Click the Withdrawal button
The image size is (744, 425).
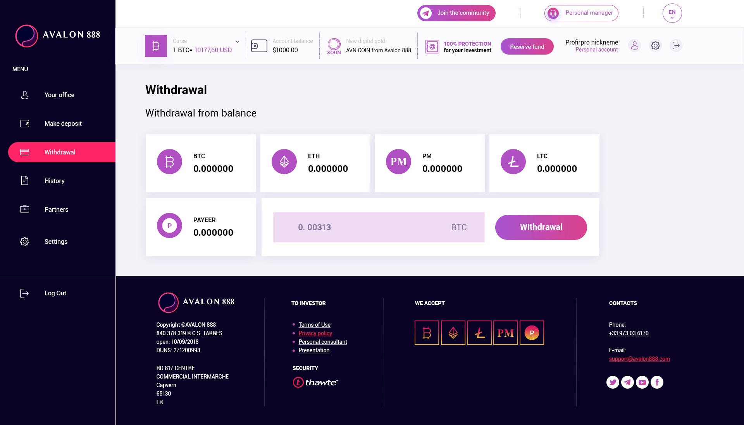coord(541,227)
